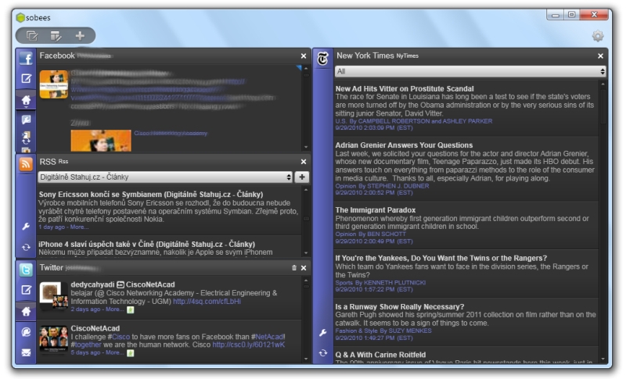Click the Facebook panel scrollbar down arrow
The image size is (626, 379).
306,147
